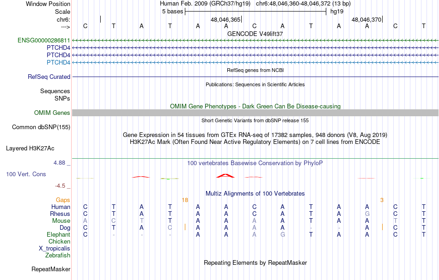Screen dimensions: 439x280
Task: Select the Mouse species row label
Action: coord(61,221)
